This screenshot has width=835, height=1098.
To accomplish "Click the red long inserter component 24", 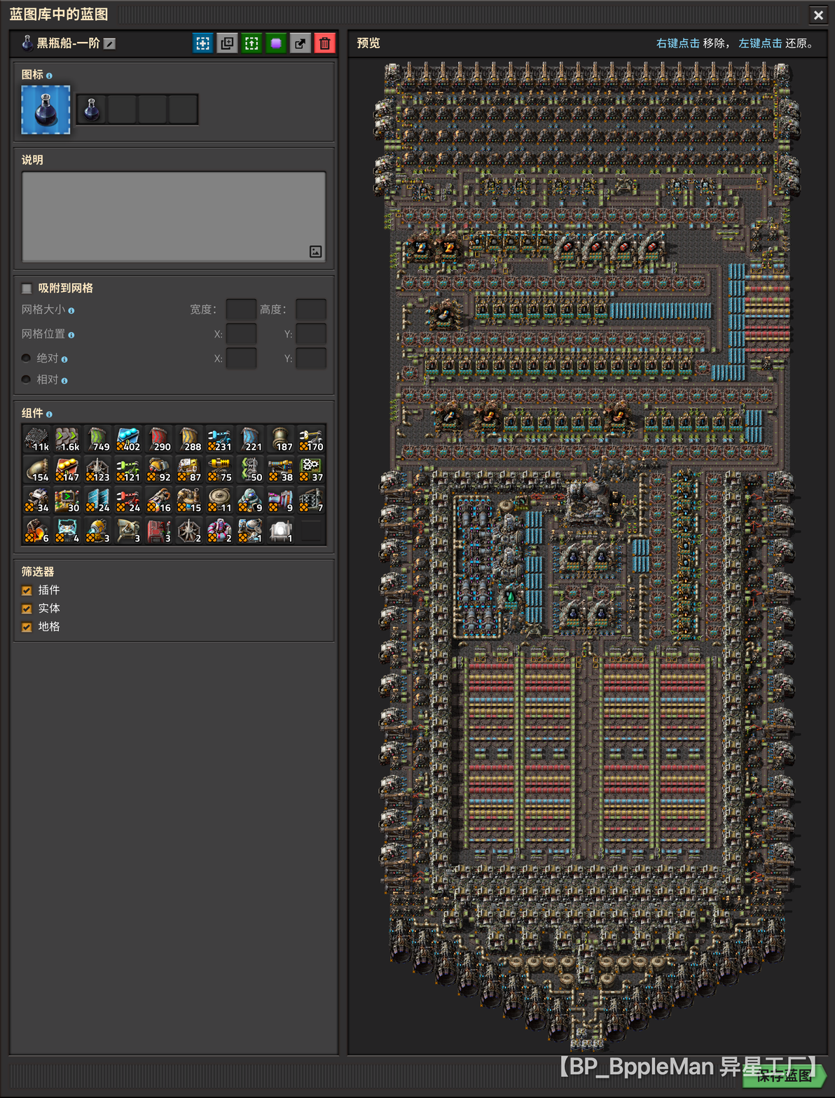I will 128,500.
